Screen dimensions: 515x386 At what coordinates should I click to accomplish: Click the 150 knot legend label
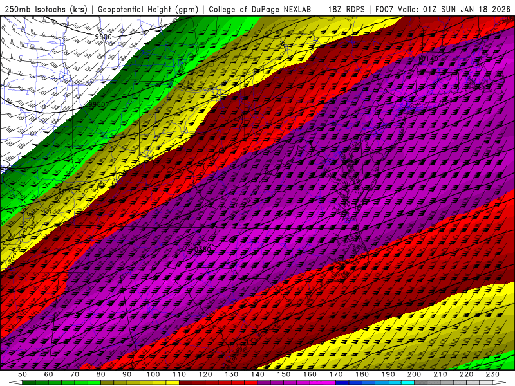(x=284, y=374)
